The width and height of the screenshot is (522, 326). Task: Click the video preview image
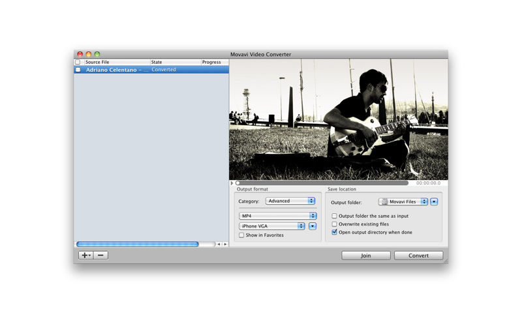339,119
